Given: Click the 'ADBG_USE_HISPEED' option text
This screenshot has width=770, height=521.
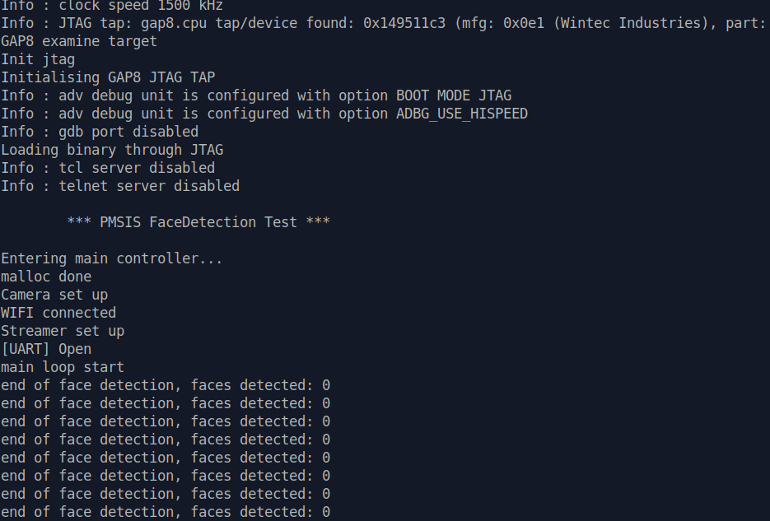Looking at the screenshot, I should tap(462, 114).
